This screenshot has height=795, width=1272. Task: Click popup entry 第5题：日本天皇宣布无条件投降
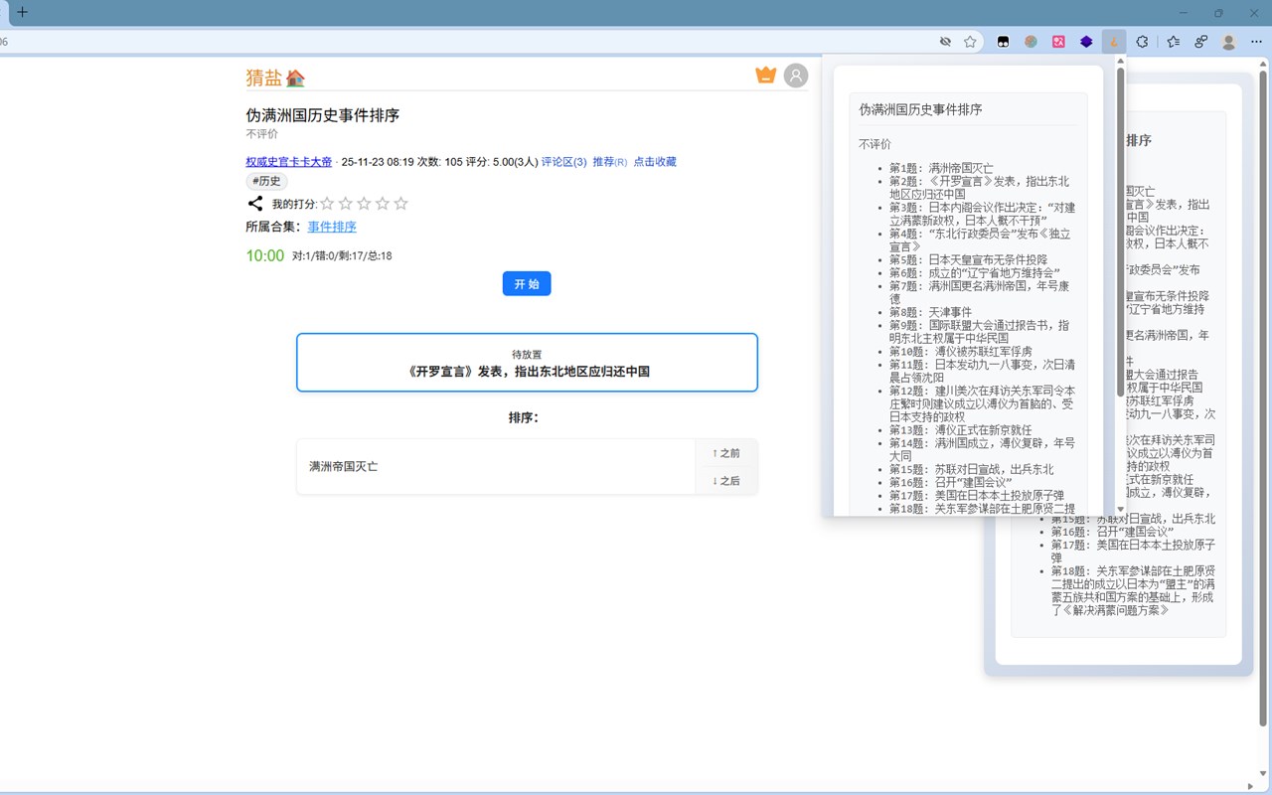(968, 260)
